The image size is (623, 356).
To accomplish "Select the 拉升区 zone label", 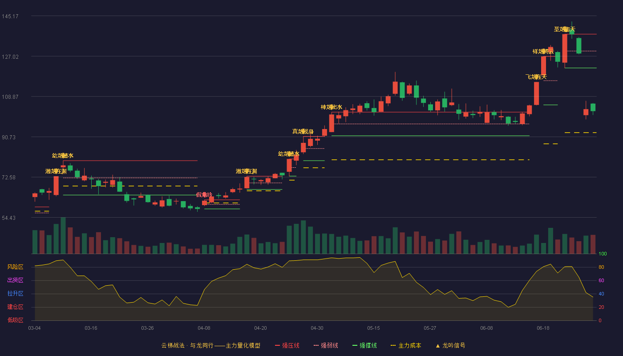I will pyautogui.click(x=15, y=294).
